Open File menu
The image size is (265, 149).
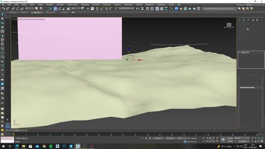[x=3, y=5]
